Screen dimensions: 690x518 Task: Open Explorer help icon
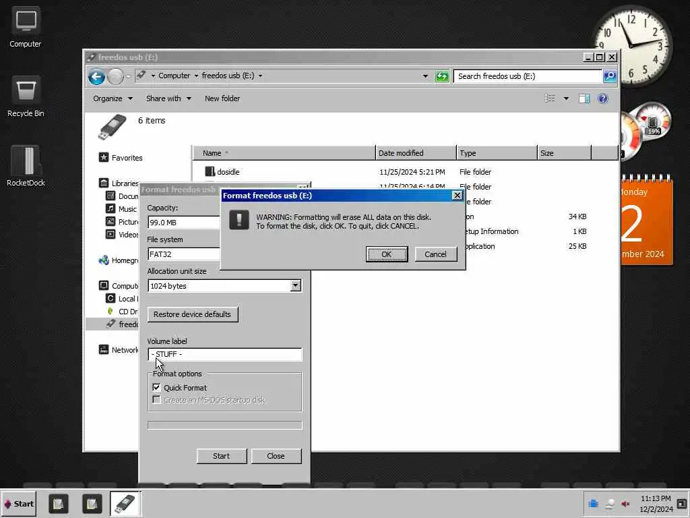coord(603,98)
